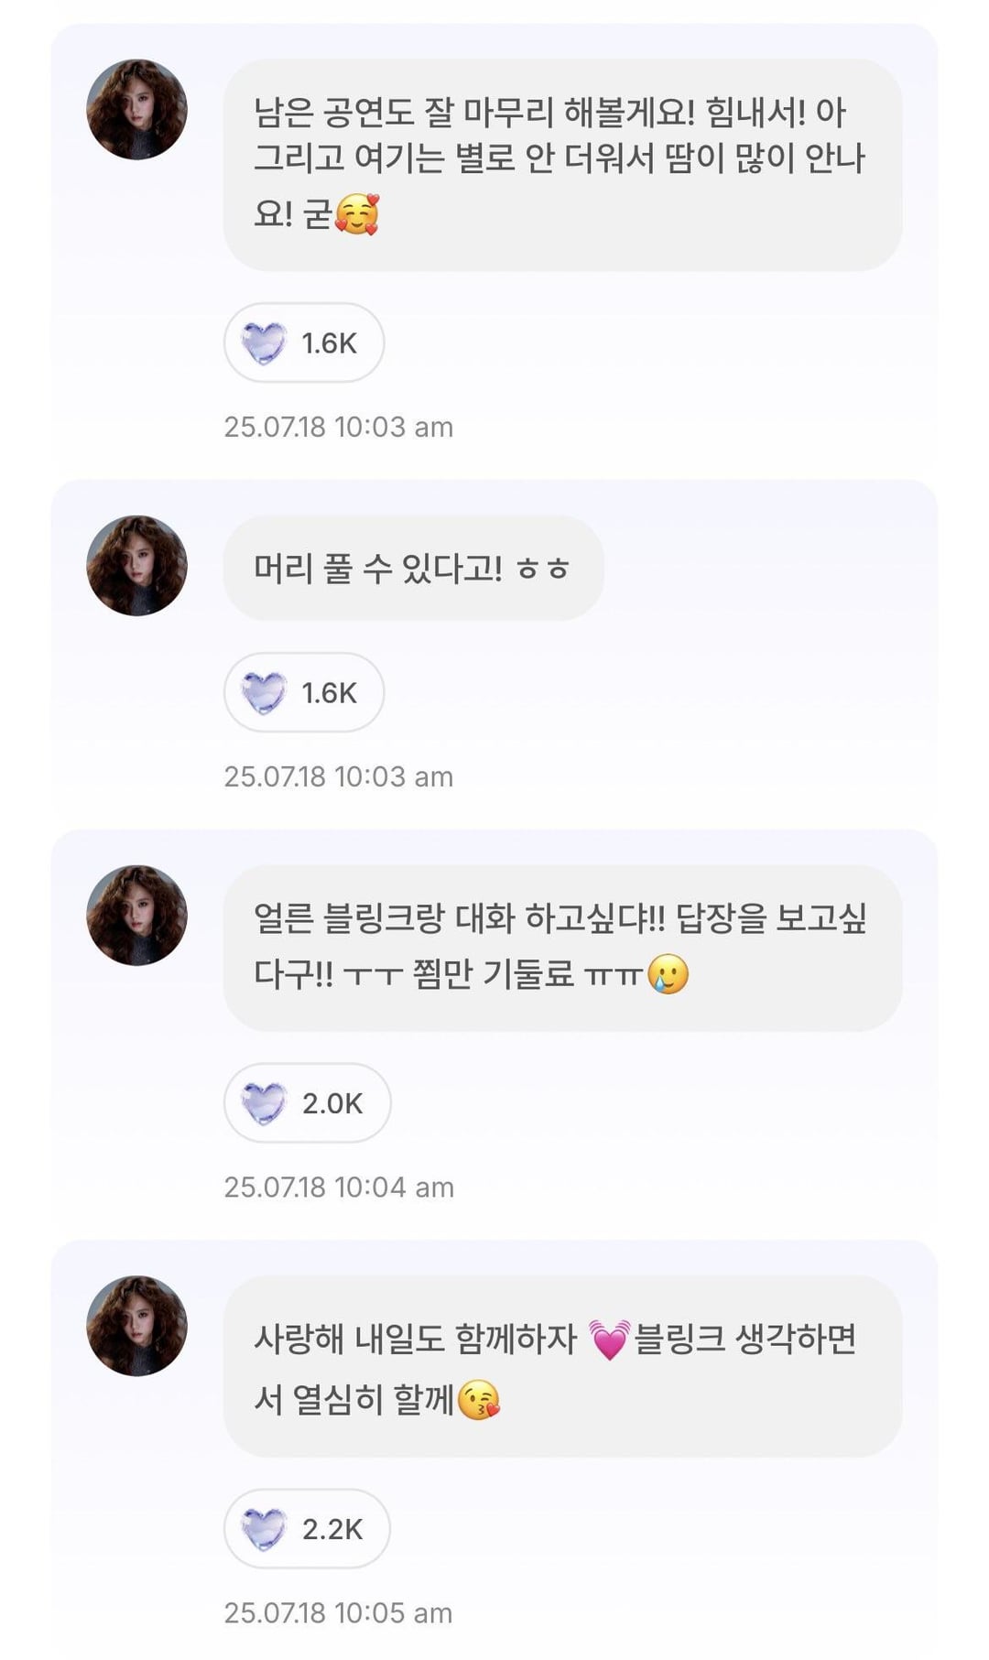
Task: Select the 사랑해 내일도 함께하자 message bubble
Action: (561, 1366)
